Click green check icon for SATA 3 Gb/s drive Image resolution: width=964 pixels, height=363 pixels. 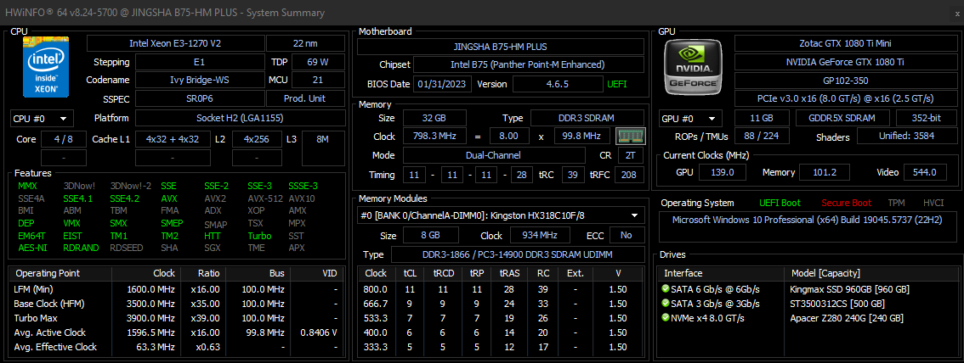[666, 304]
